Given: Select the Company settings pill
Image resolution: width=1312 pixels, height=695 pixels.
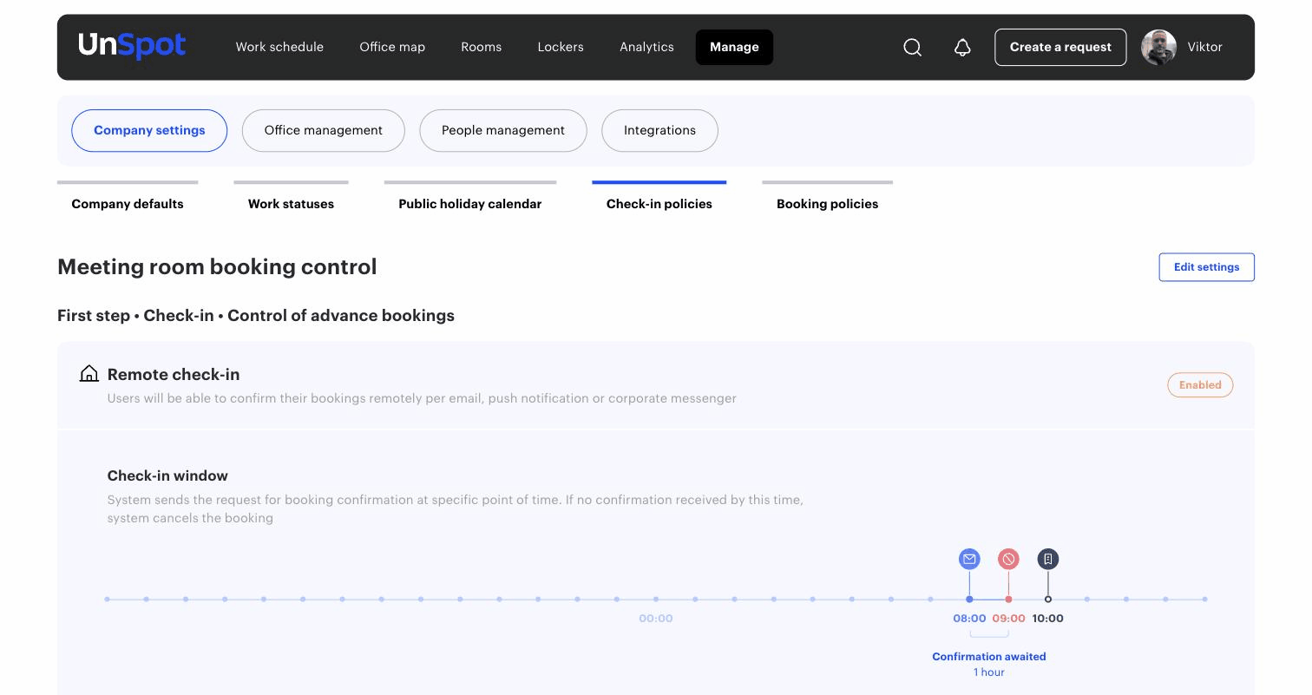Looking at the screenshot, I should click(149, 130).
